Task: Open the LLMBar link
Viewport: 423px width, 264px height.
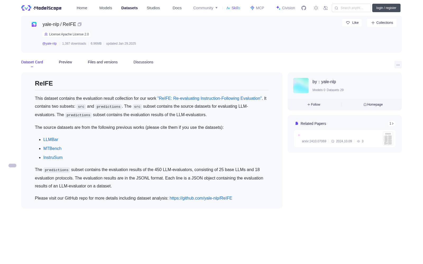Action: (51, 139)
